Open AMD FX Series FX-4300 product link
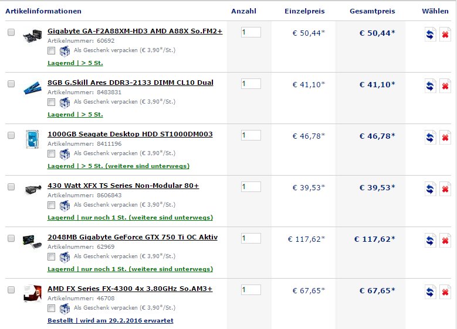The width and height of the screenshot is (457, 329). (130, 289)
